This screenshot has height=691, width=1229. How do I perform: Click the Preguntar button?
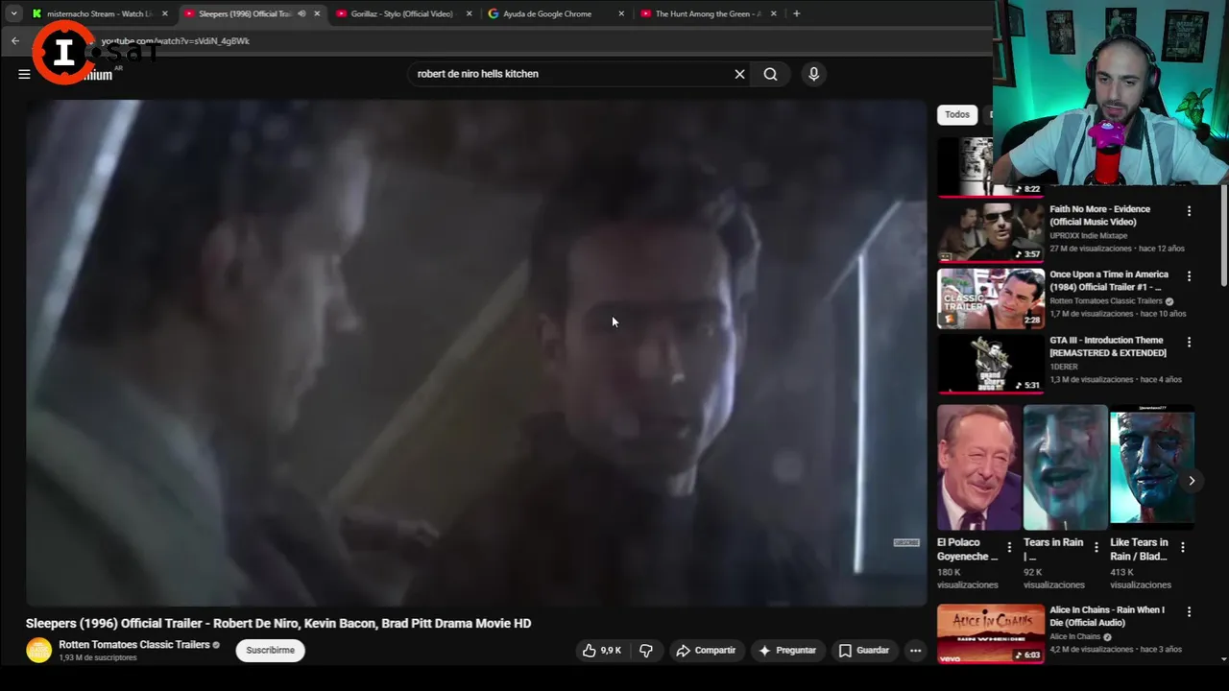(787, 650)
